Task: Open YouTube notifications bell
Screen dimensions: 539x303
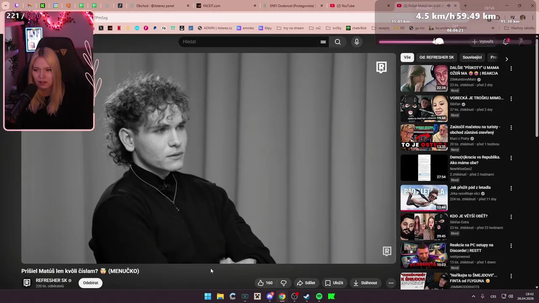Action: click(x=506, y=42)
